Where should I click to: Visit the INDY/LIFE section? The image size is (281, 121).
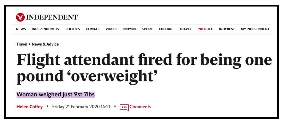205,29
